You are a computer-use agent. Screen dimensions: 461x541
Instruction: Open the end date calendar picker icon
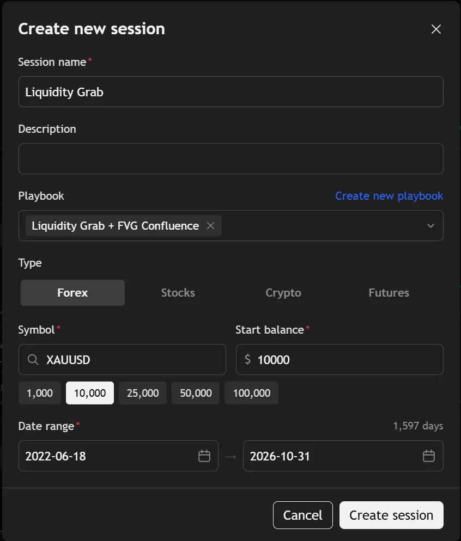tap(428, 456)
